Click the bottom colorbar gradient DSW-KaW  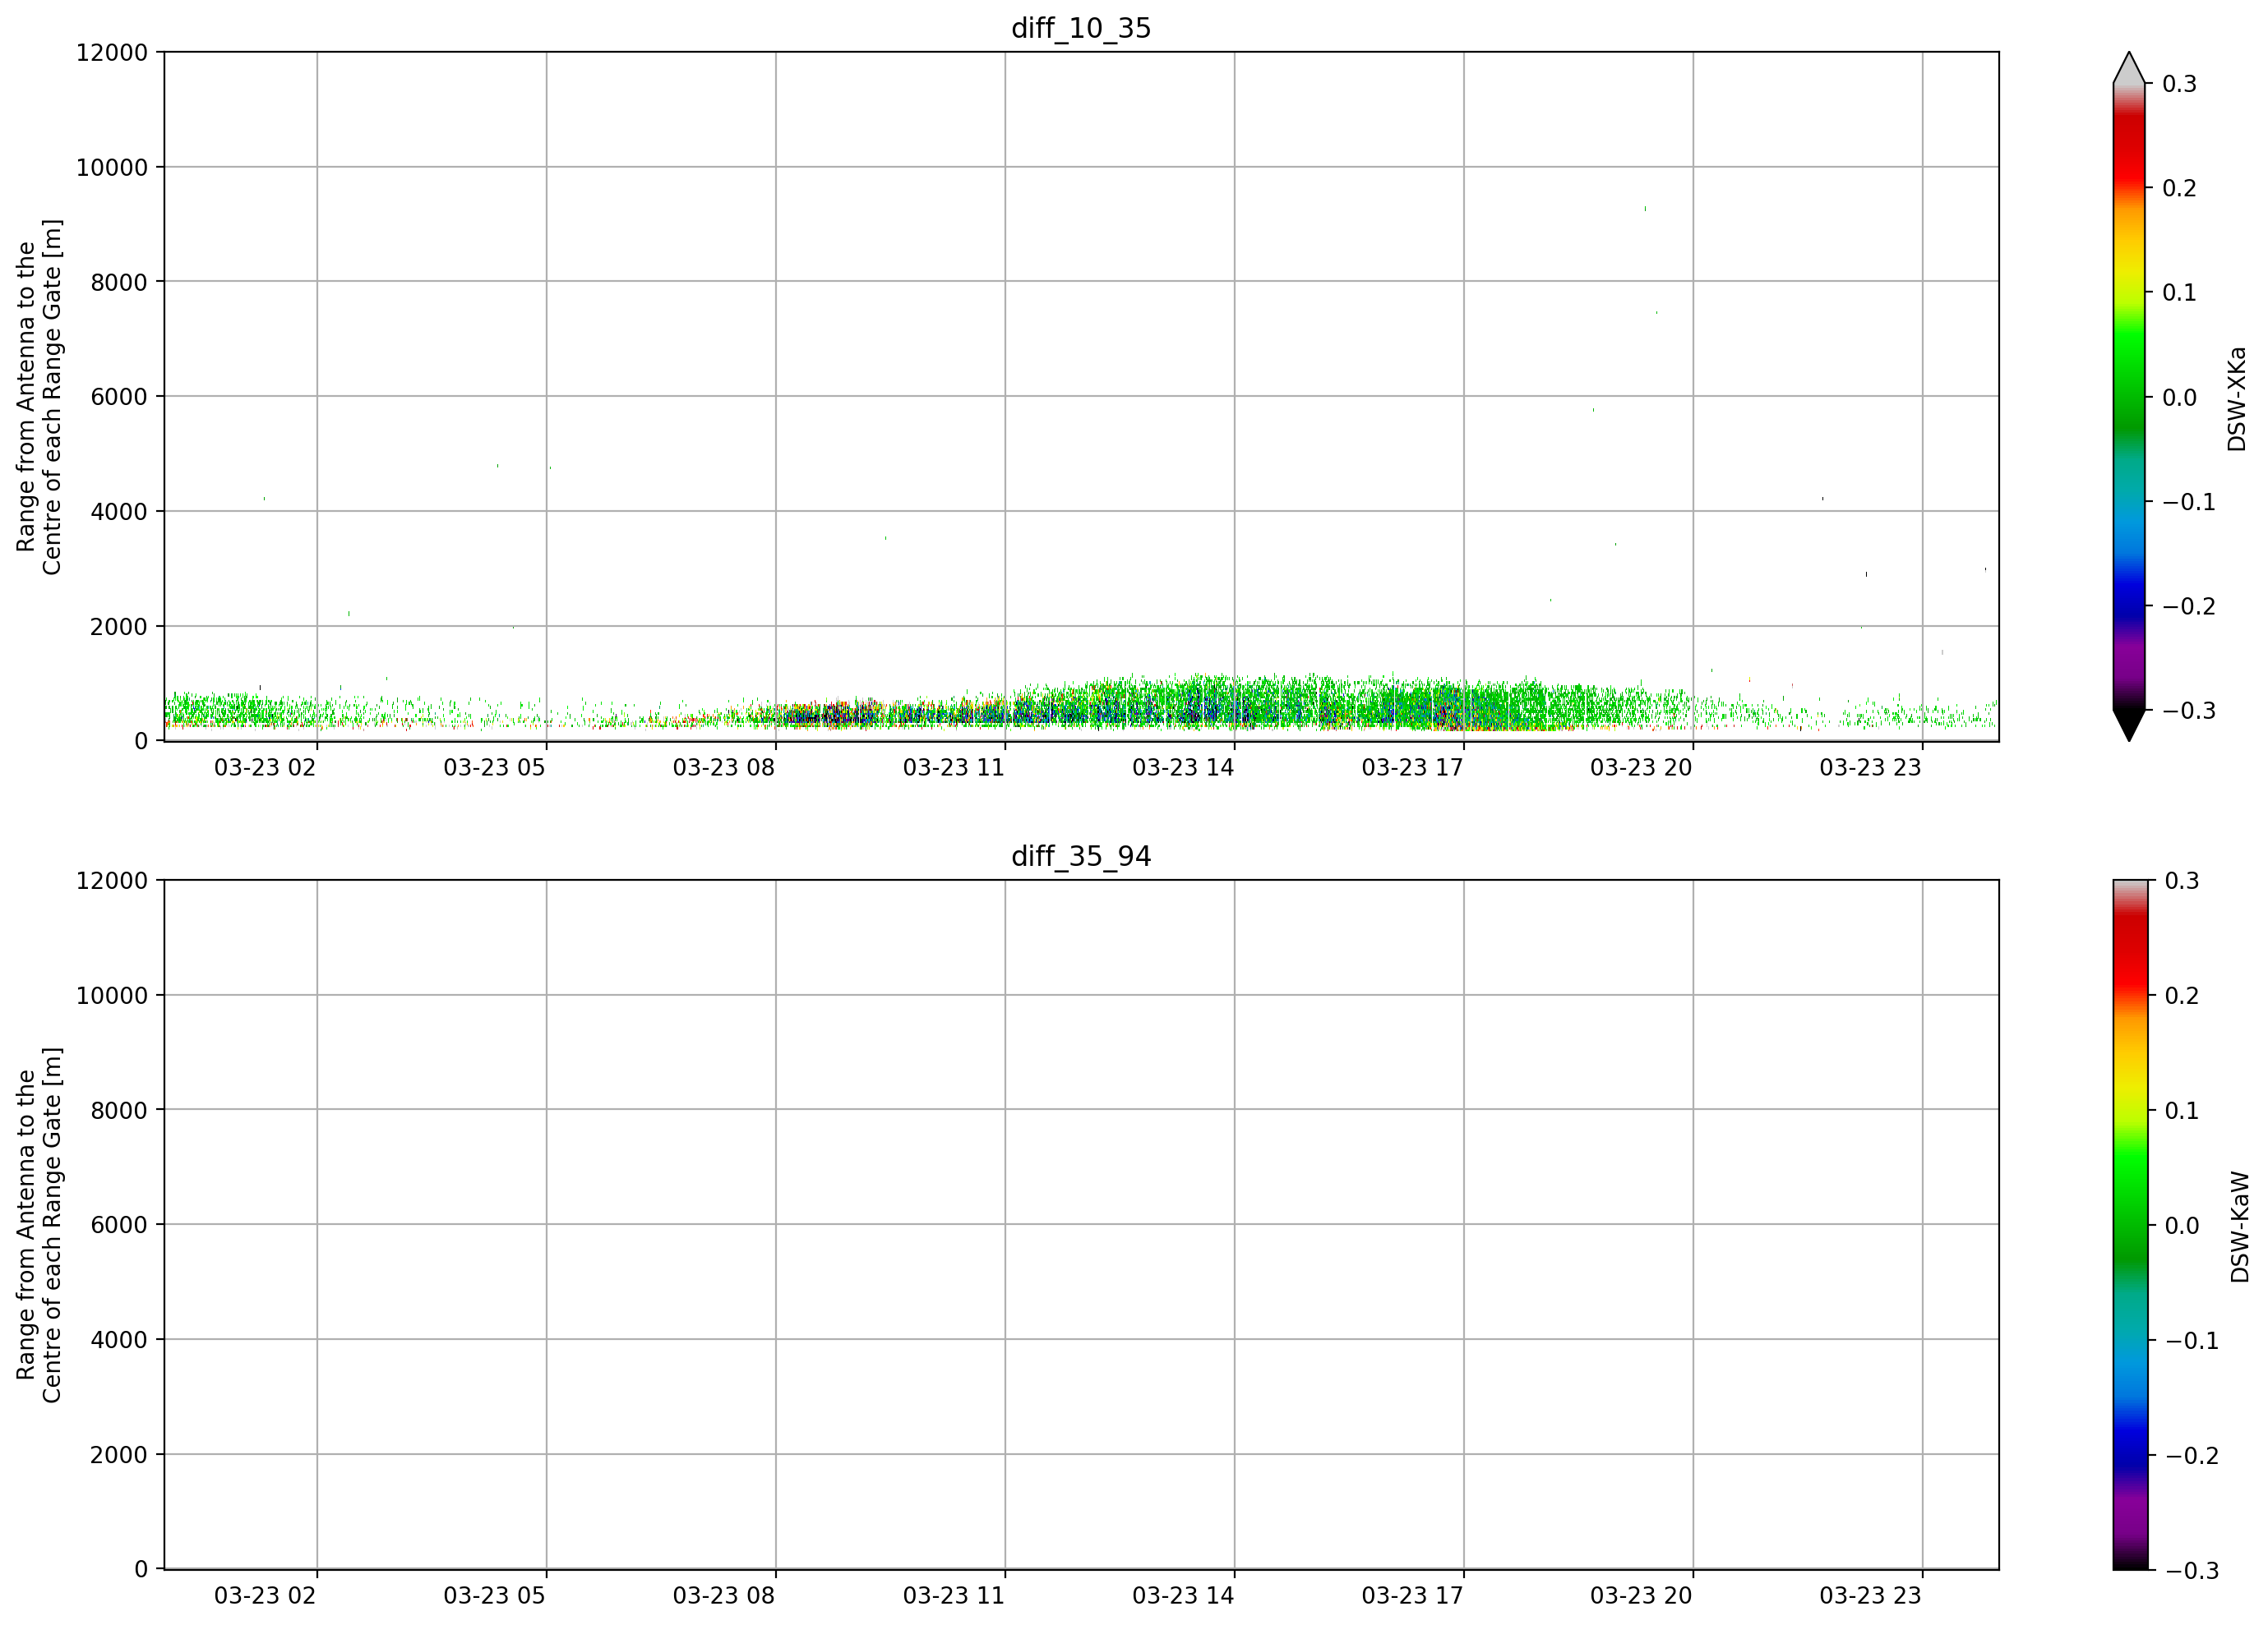[2129, 1224]
